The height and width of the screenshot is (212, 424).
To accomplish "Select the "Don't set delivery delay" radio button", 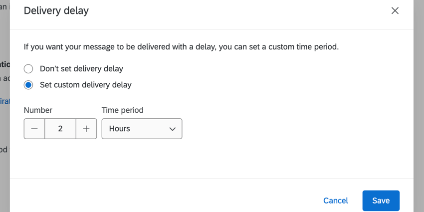I will pos(28,69).
